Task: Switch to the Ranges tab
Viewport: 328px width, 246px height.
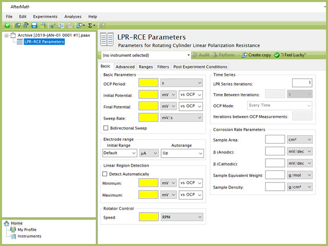Action: (146, 67)
